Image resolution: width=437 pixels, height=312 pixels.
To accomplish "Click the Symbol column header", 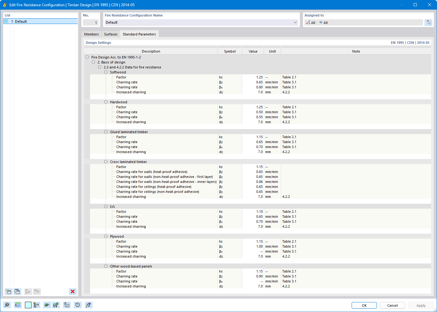I will point(230,51).
